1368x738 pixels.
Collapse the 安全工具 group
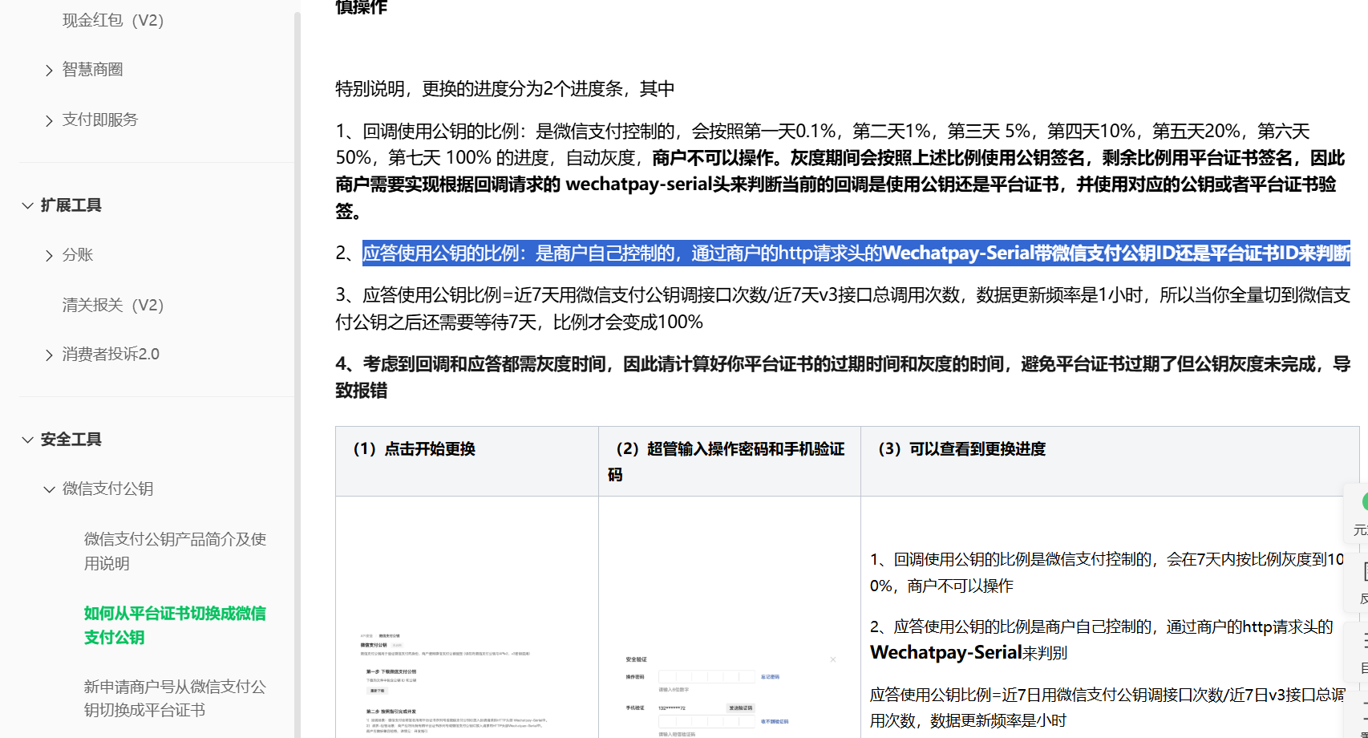[x=27, y=440]
